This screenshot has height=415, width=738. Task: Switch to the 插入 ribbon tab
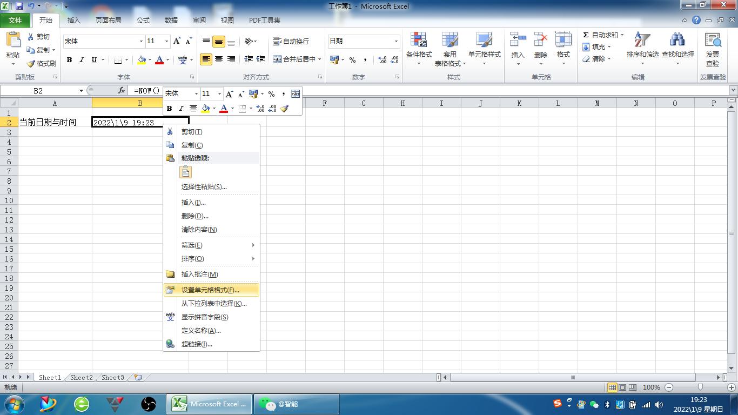[73, 20]
